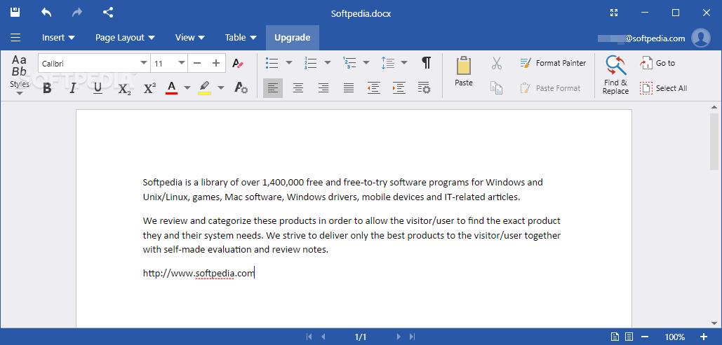
Task: Open paragraph settings gear icon
Action: (x=424, y=87)
